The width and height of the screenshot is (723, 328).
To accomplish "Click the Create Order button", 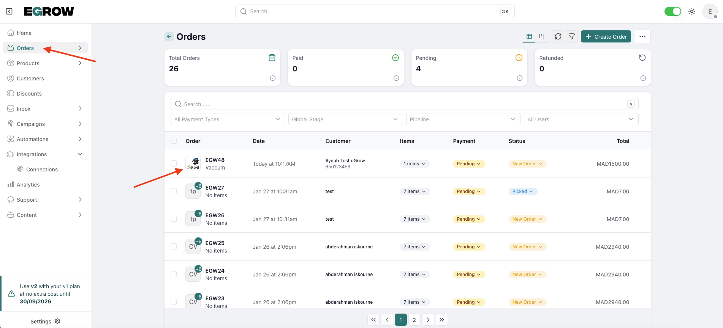I will 606,36.
